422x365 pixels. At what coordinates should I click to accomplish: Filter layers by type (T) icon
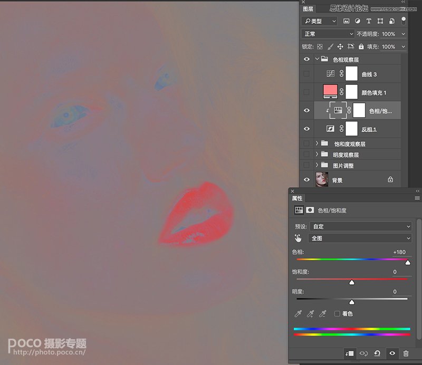pos(369,21)
